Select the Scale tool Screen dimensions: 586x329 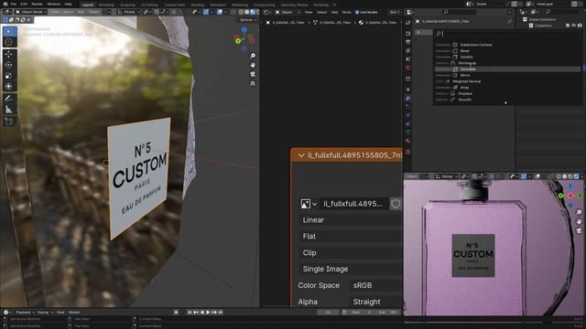coord(9,76)
